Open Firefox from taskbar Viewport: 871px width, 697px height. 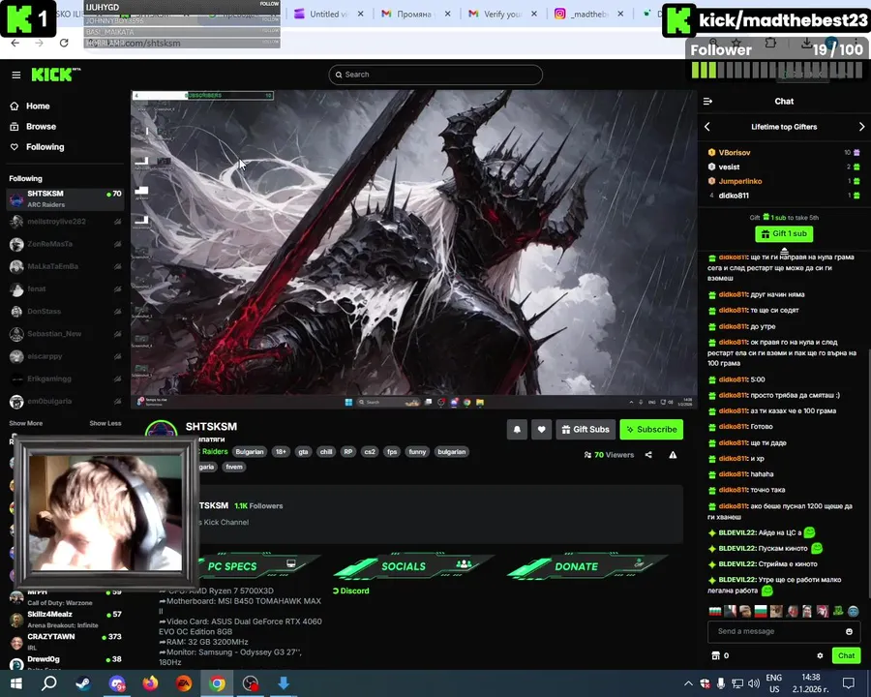click(150, 683)
